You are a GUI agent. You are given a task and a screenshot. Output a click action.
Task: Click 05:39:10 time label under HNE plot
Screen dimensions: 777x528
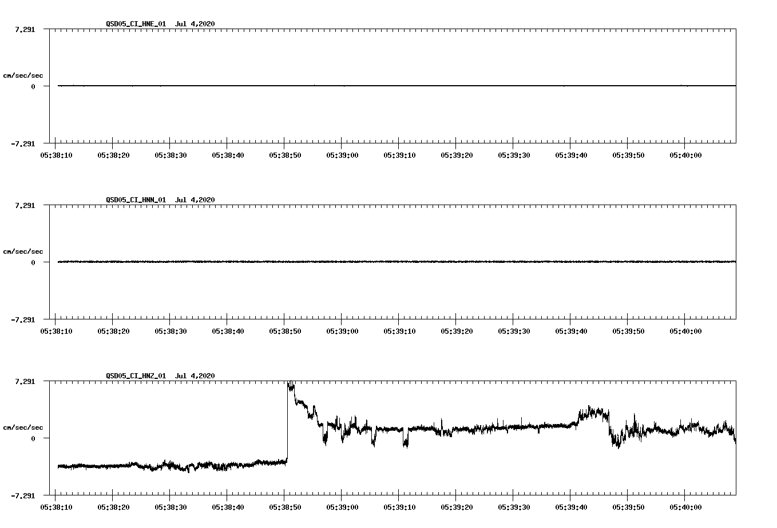[399, 155]
